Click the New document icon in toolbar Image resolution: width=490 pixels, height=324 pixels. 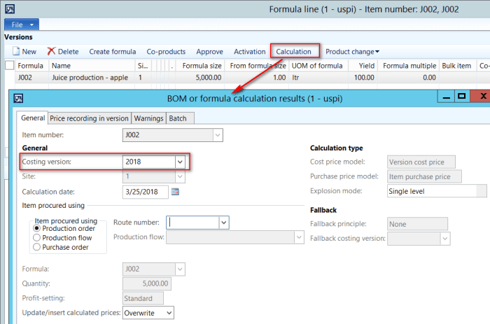15,52
